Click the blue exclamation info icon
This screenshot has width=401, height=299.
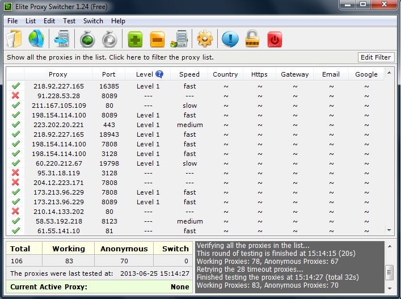(230, 39)
